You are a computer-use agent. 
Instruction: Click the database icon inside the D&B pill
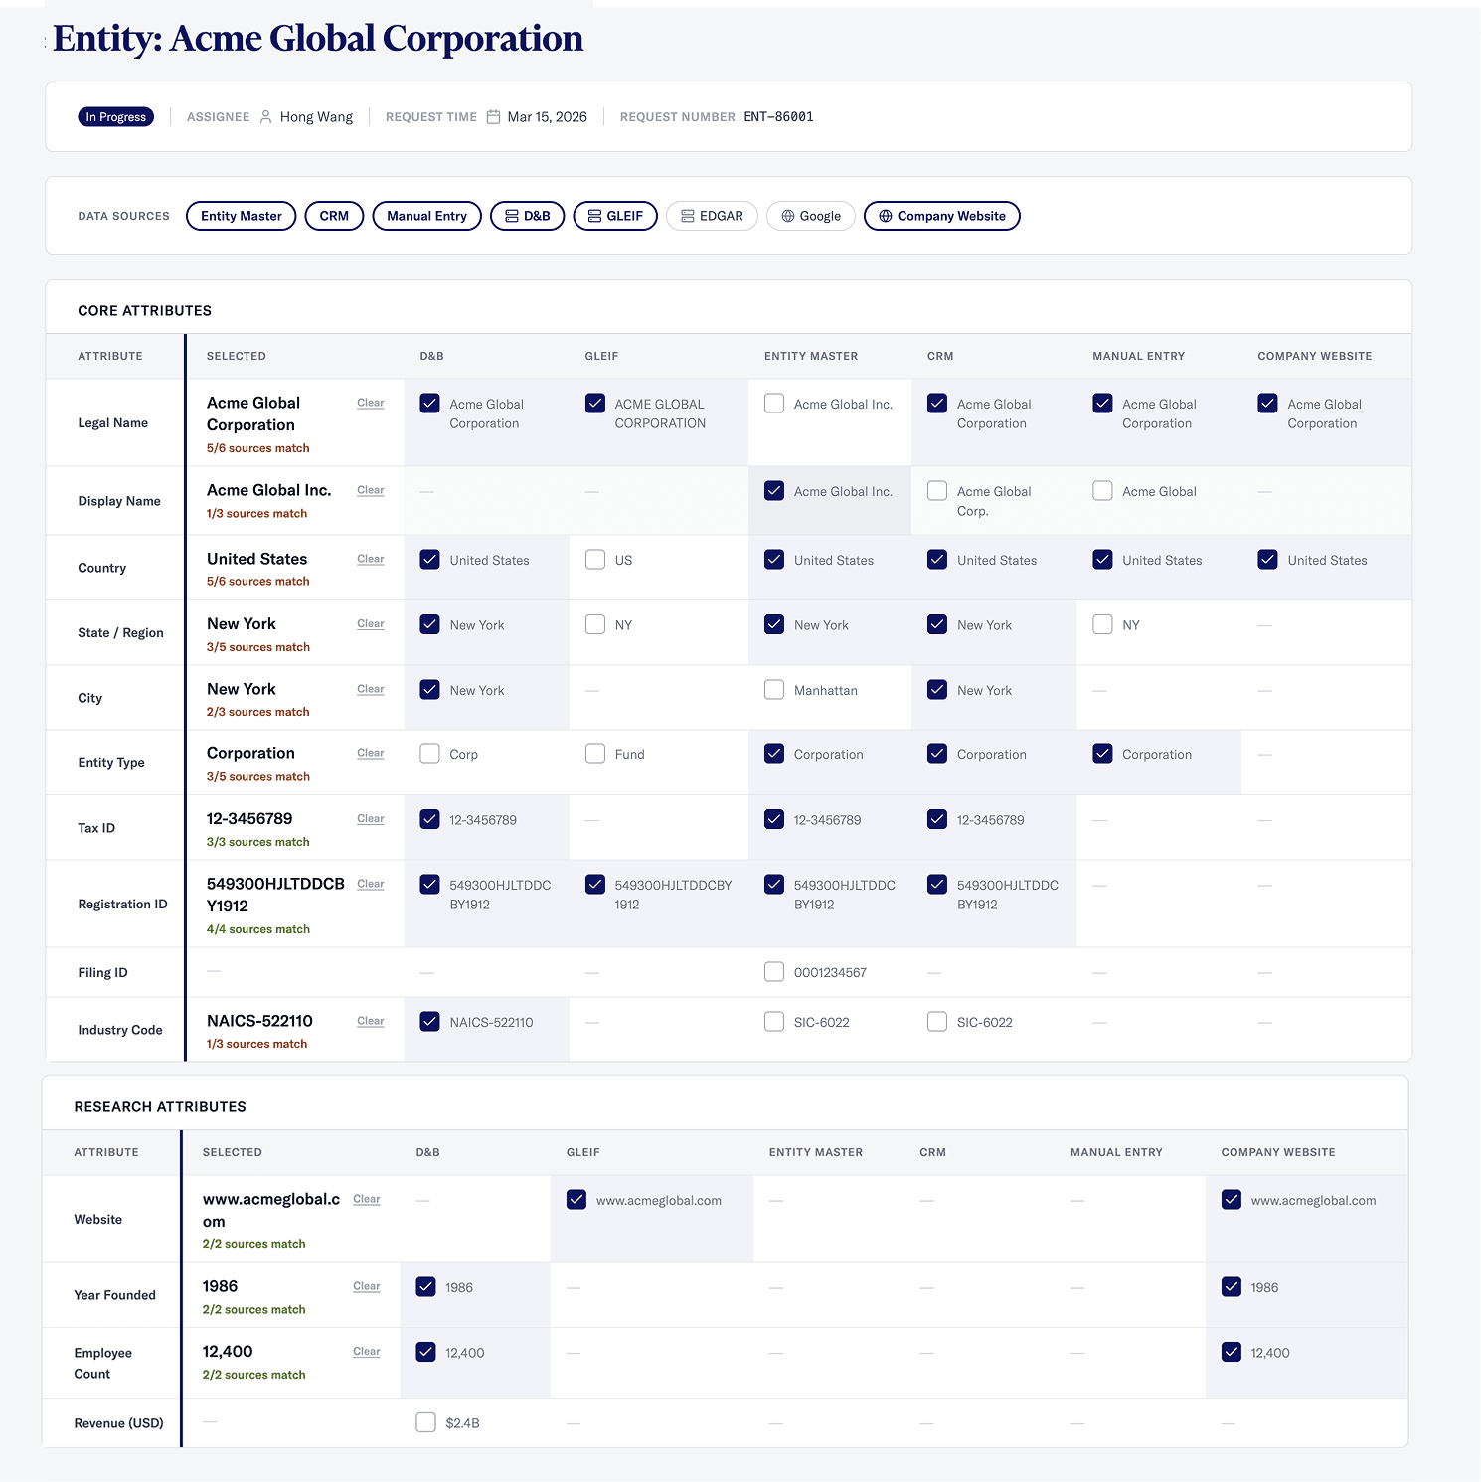point(513,216)
